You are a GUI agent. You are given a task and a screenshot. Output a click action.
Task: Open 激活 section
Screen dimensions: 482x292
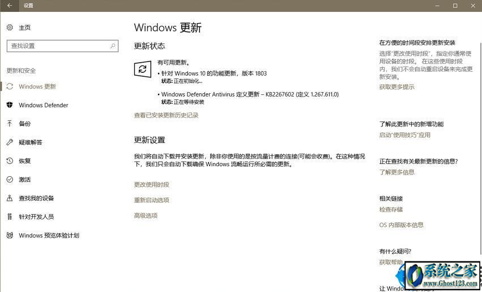[24, 180]
